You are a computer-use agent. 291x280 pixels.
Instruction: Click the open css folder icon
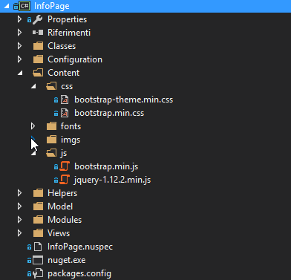pos(51,86)
